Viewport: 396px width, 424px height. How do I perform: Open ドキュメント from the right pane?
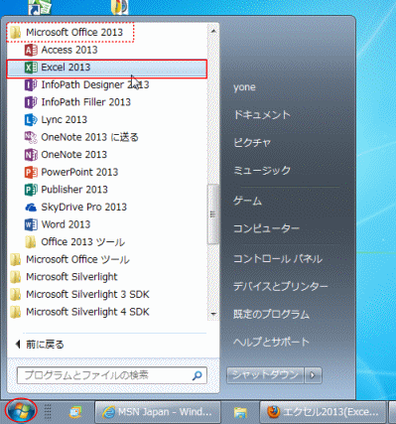pos(262,115)
